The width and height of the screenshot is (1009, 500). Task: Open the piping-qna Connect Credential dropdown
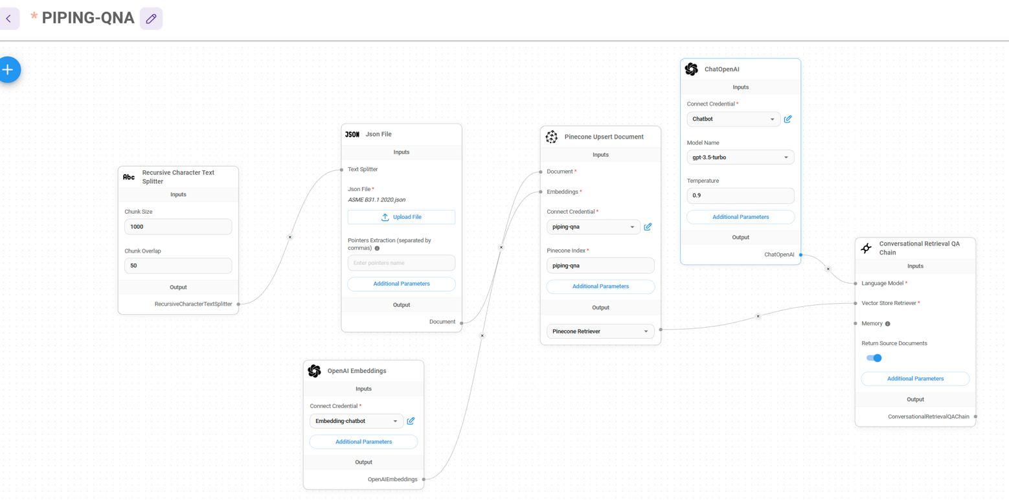click(593, 227)
